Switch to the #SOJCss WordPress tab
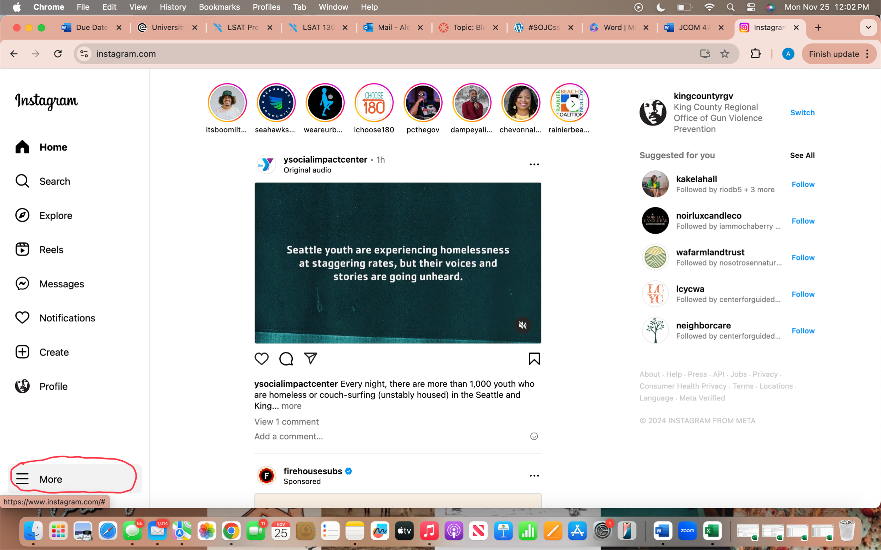 tap(544, 28)
